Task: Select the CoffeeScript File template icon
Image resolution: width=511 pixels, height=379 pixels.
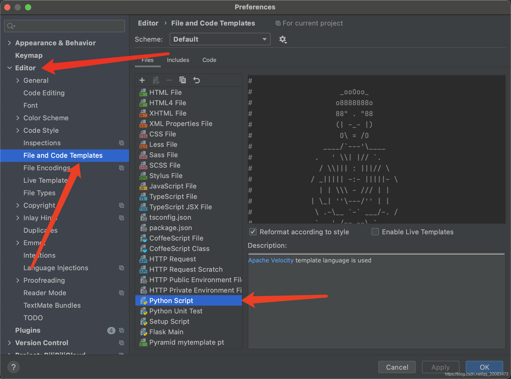Action: (x=143, y=238)
